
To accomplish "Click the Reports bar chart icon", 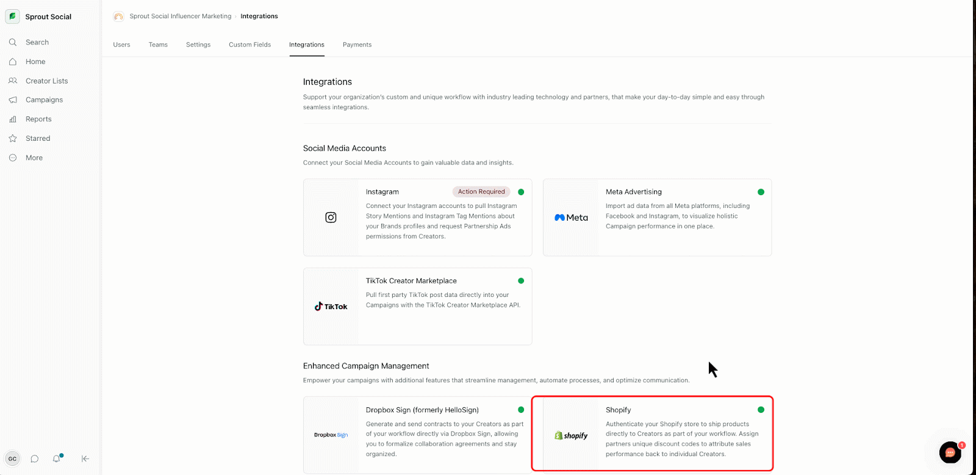I will point(13,119).
